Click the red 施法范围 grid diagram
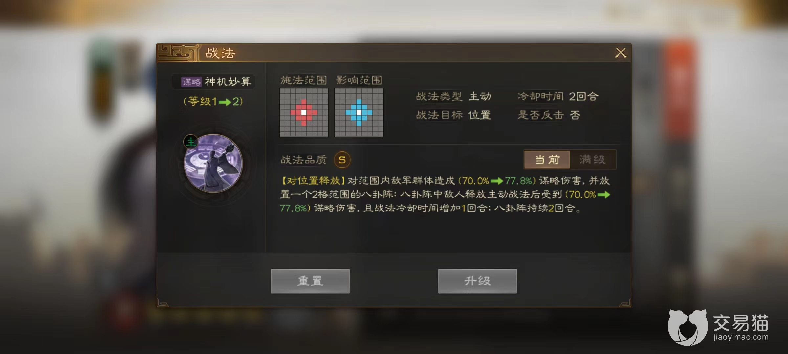788x354 pixels. point(304,112)
